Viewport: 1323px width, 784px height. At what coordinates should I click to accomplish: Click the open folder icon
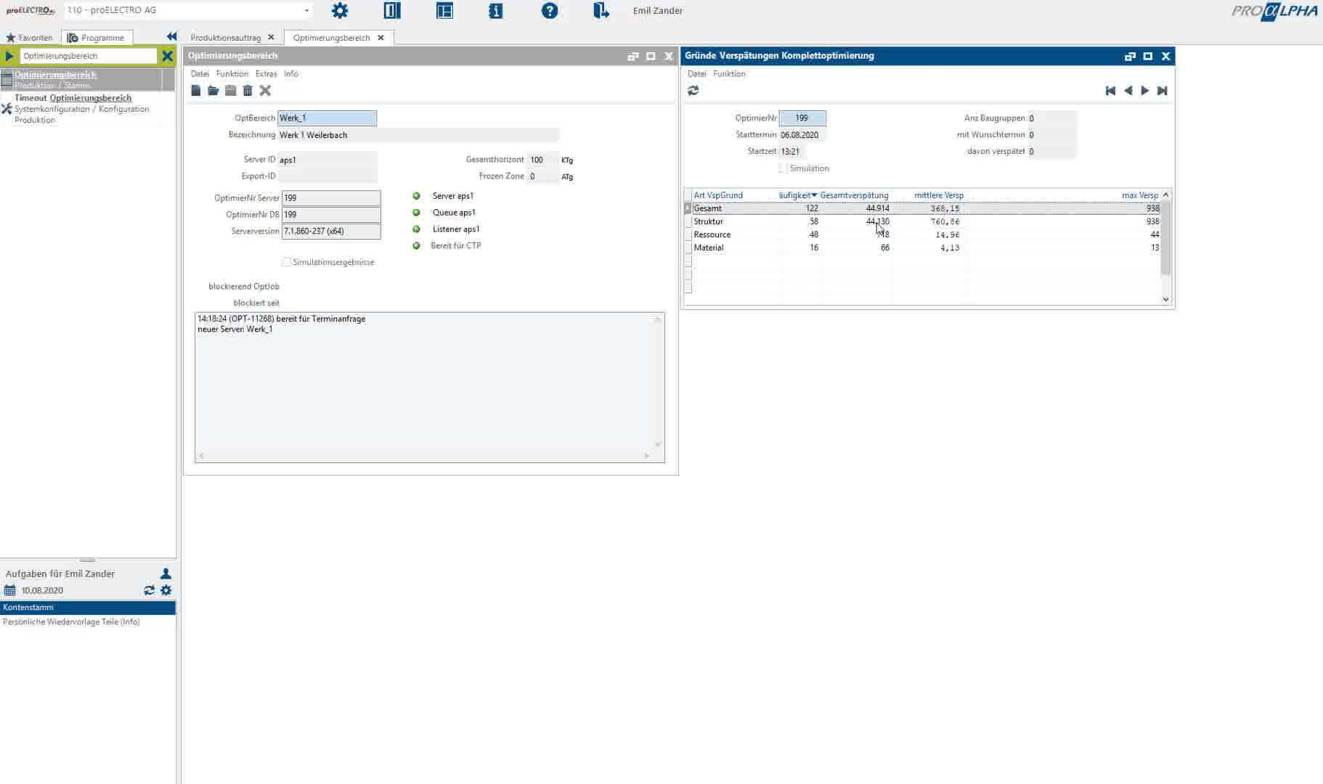tap(213, 91)
